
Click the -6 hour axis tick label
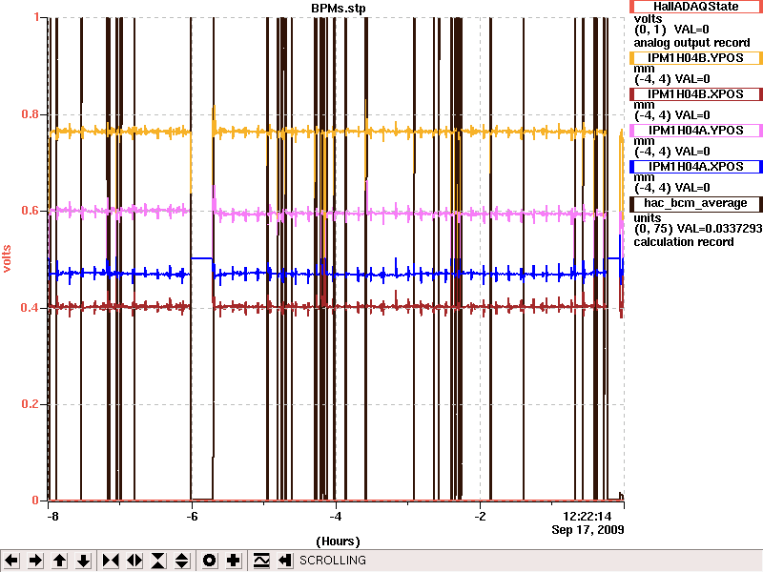coord(193,517)
